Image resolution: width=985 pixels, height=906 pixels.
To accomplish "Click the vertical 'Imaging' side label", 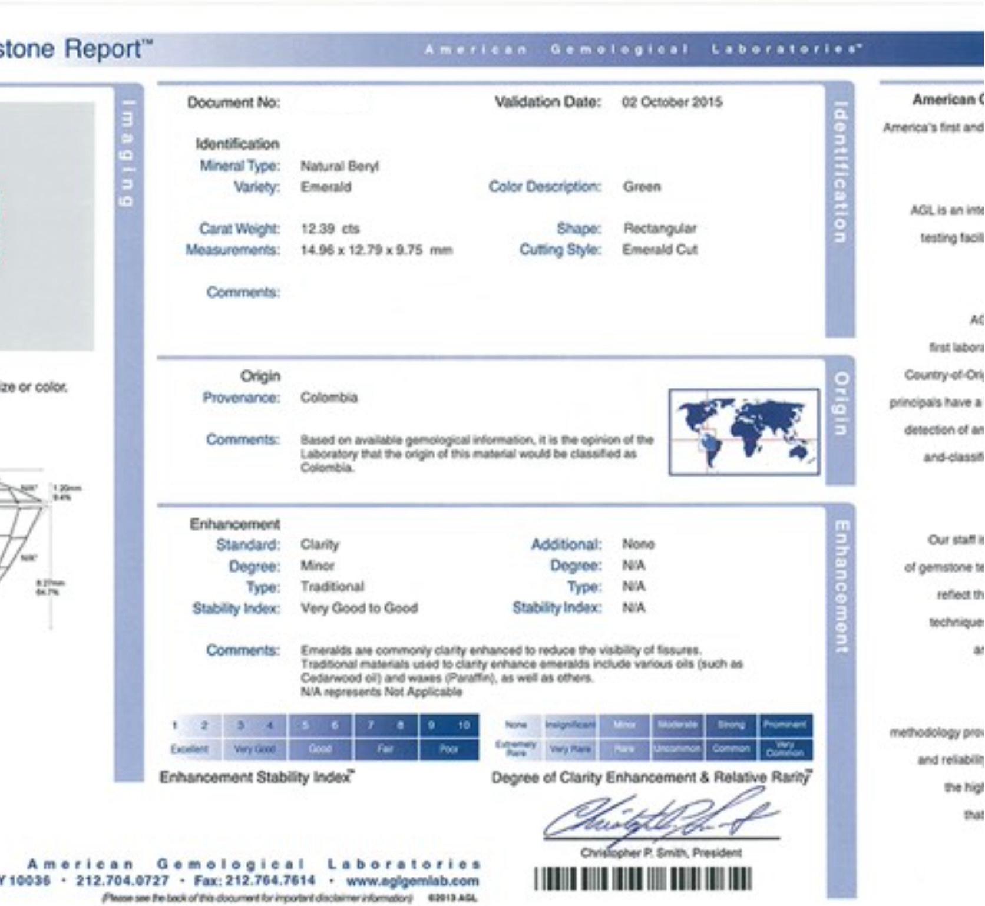I will pos(128,154).
